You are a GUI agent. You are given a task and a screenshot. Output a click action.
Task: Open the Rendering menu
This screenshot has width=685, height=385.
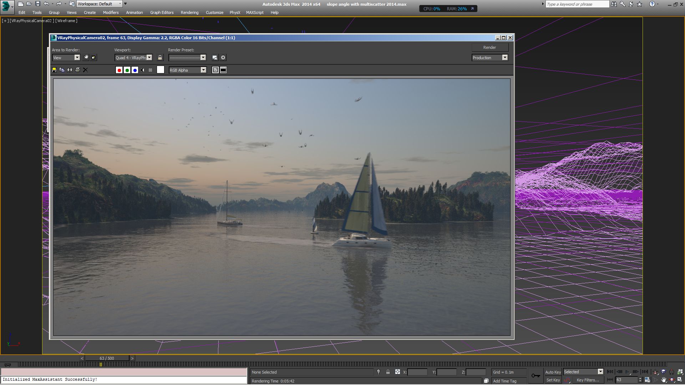(189, 12)
